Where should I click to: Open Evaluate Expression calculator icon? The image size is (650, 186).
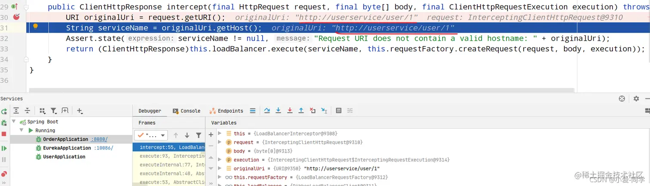339,111
